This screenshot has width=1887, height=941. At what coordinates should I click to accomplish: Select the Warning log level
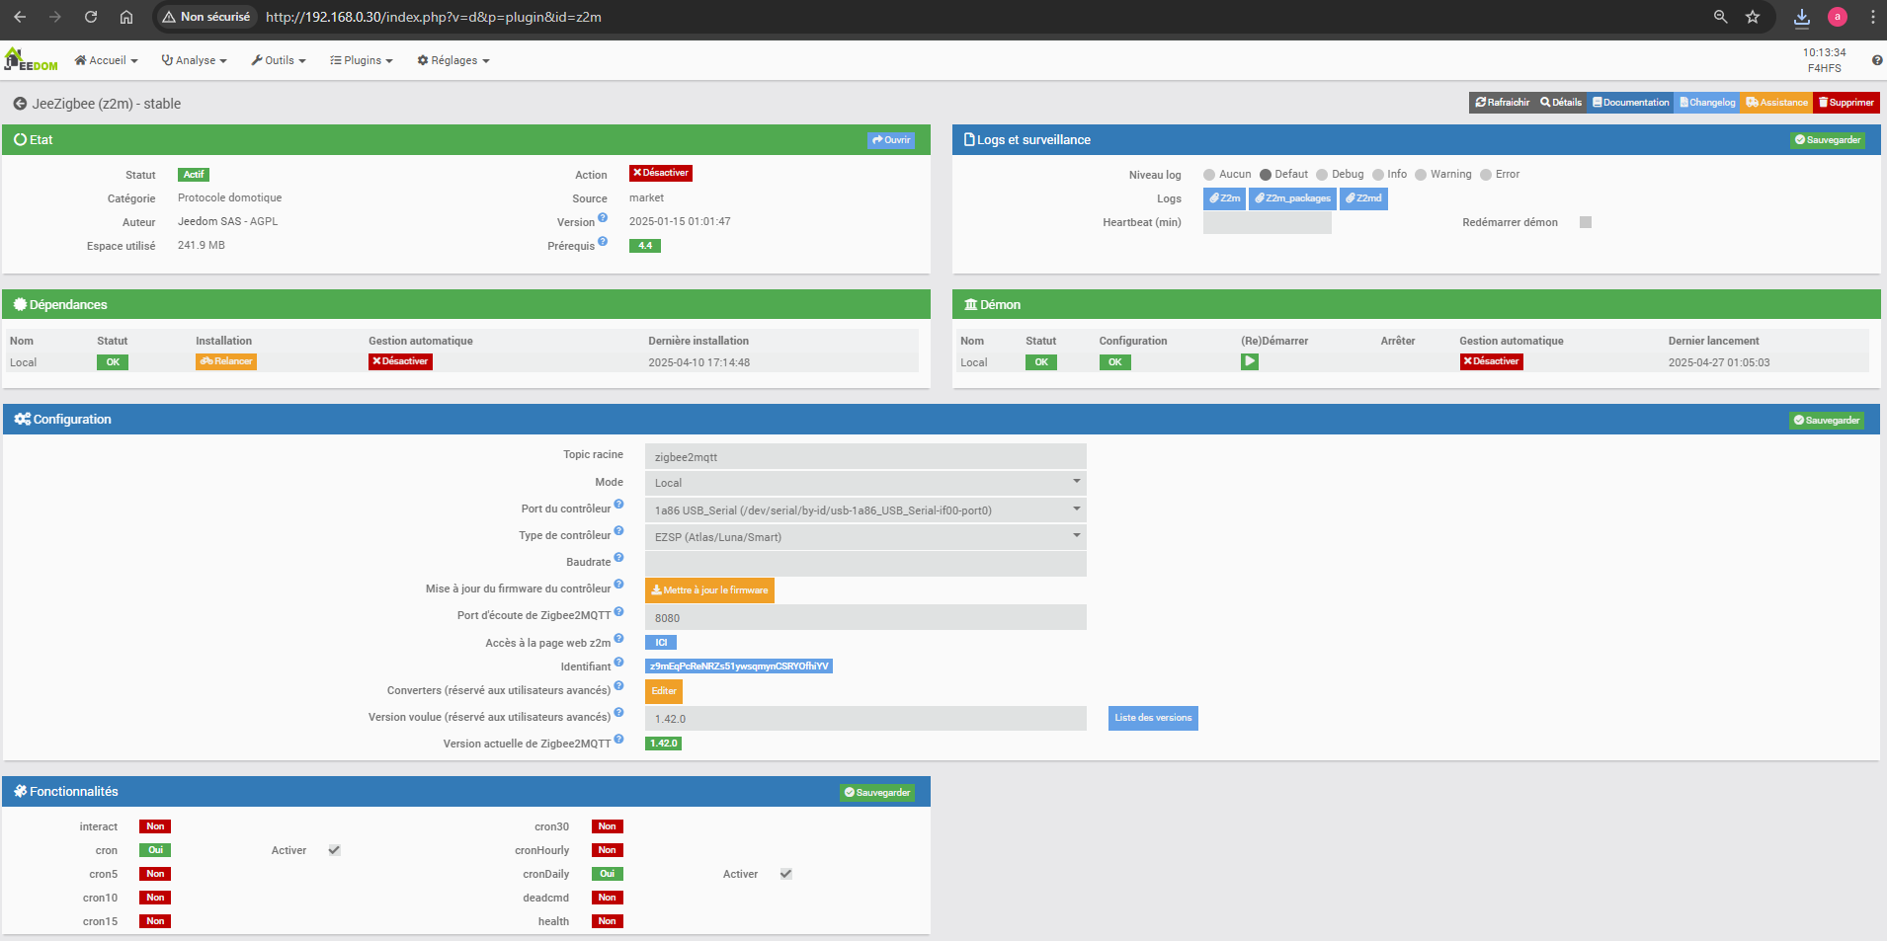[1421, 175]
